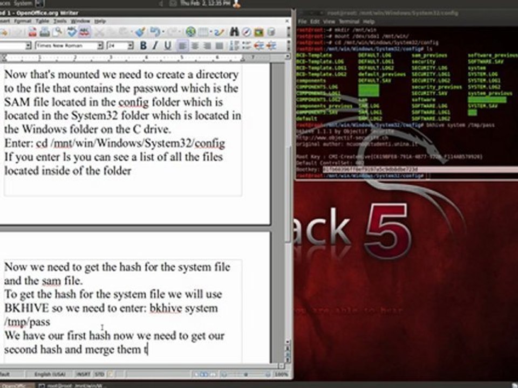
Task: Click zoom out minus on status bar
Action: pyautogui.click(x=224, y=374)
